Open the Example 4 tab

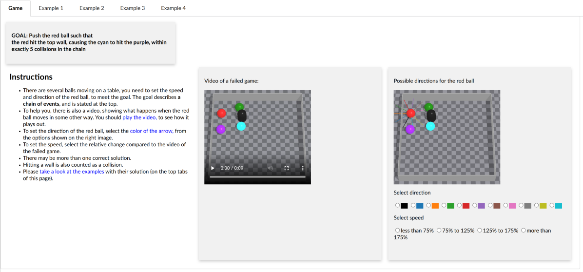[173, 8]
